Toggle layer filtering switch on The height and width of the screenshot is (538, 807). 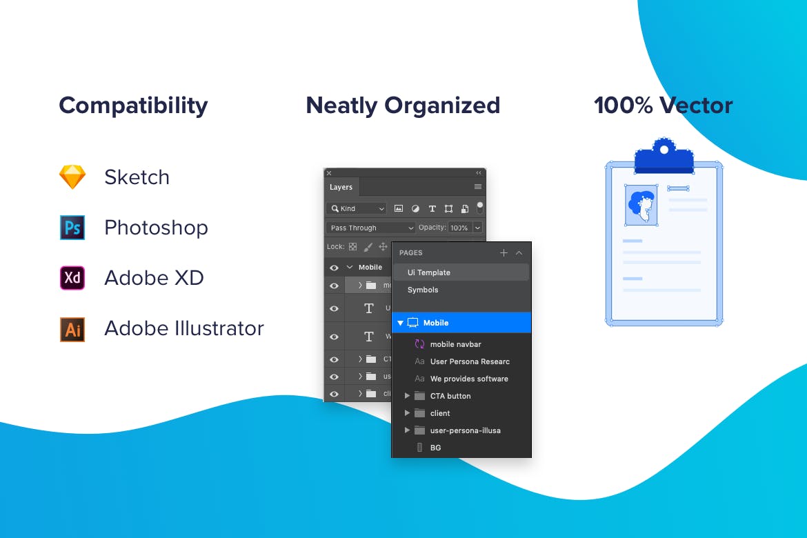[x=480, y=208]
